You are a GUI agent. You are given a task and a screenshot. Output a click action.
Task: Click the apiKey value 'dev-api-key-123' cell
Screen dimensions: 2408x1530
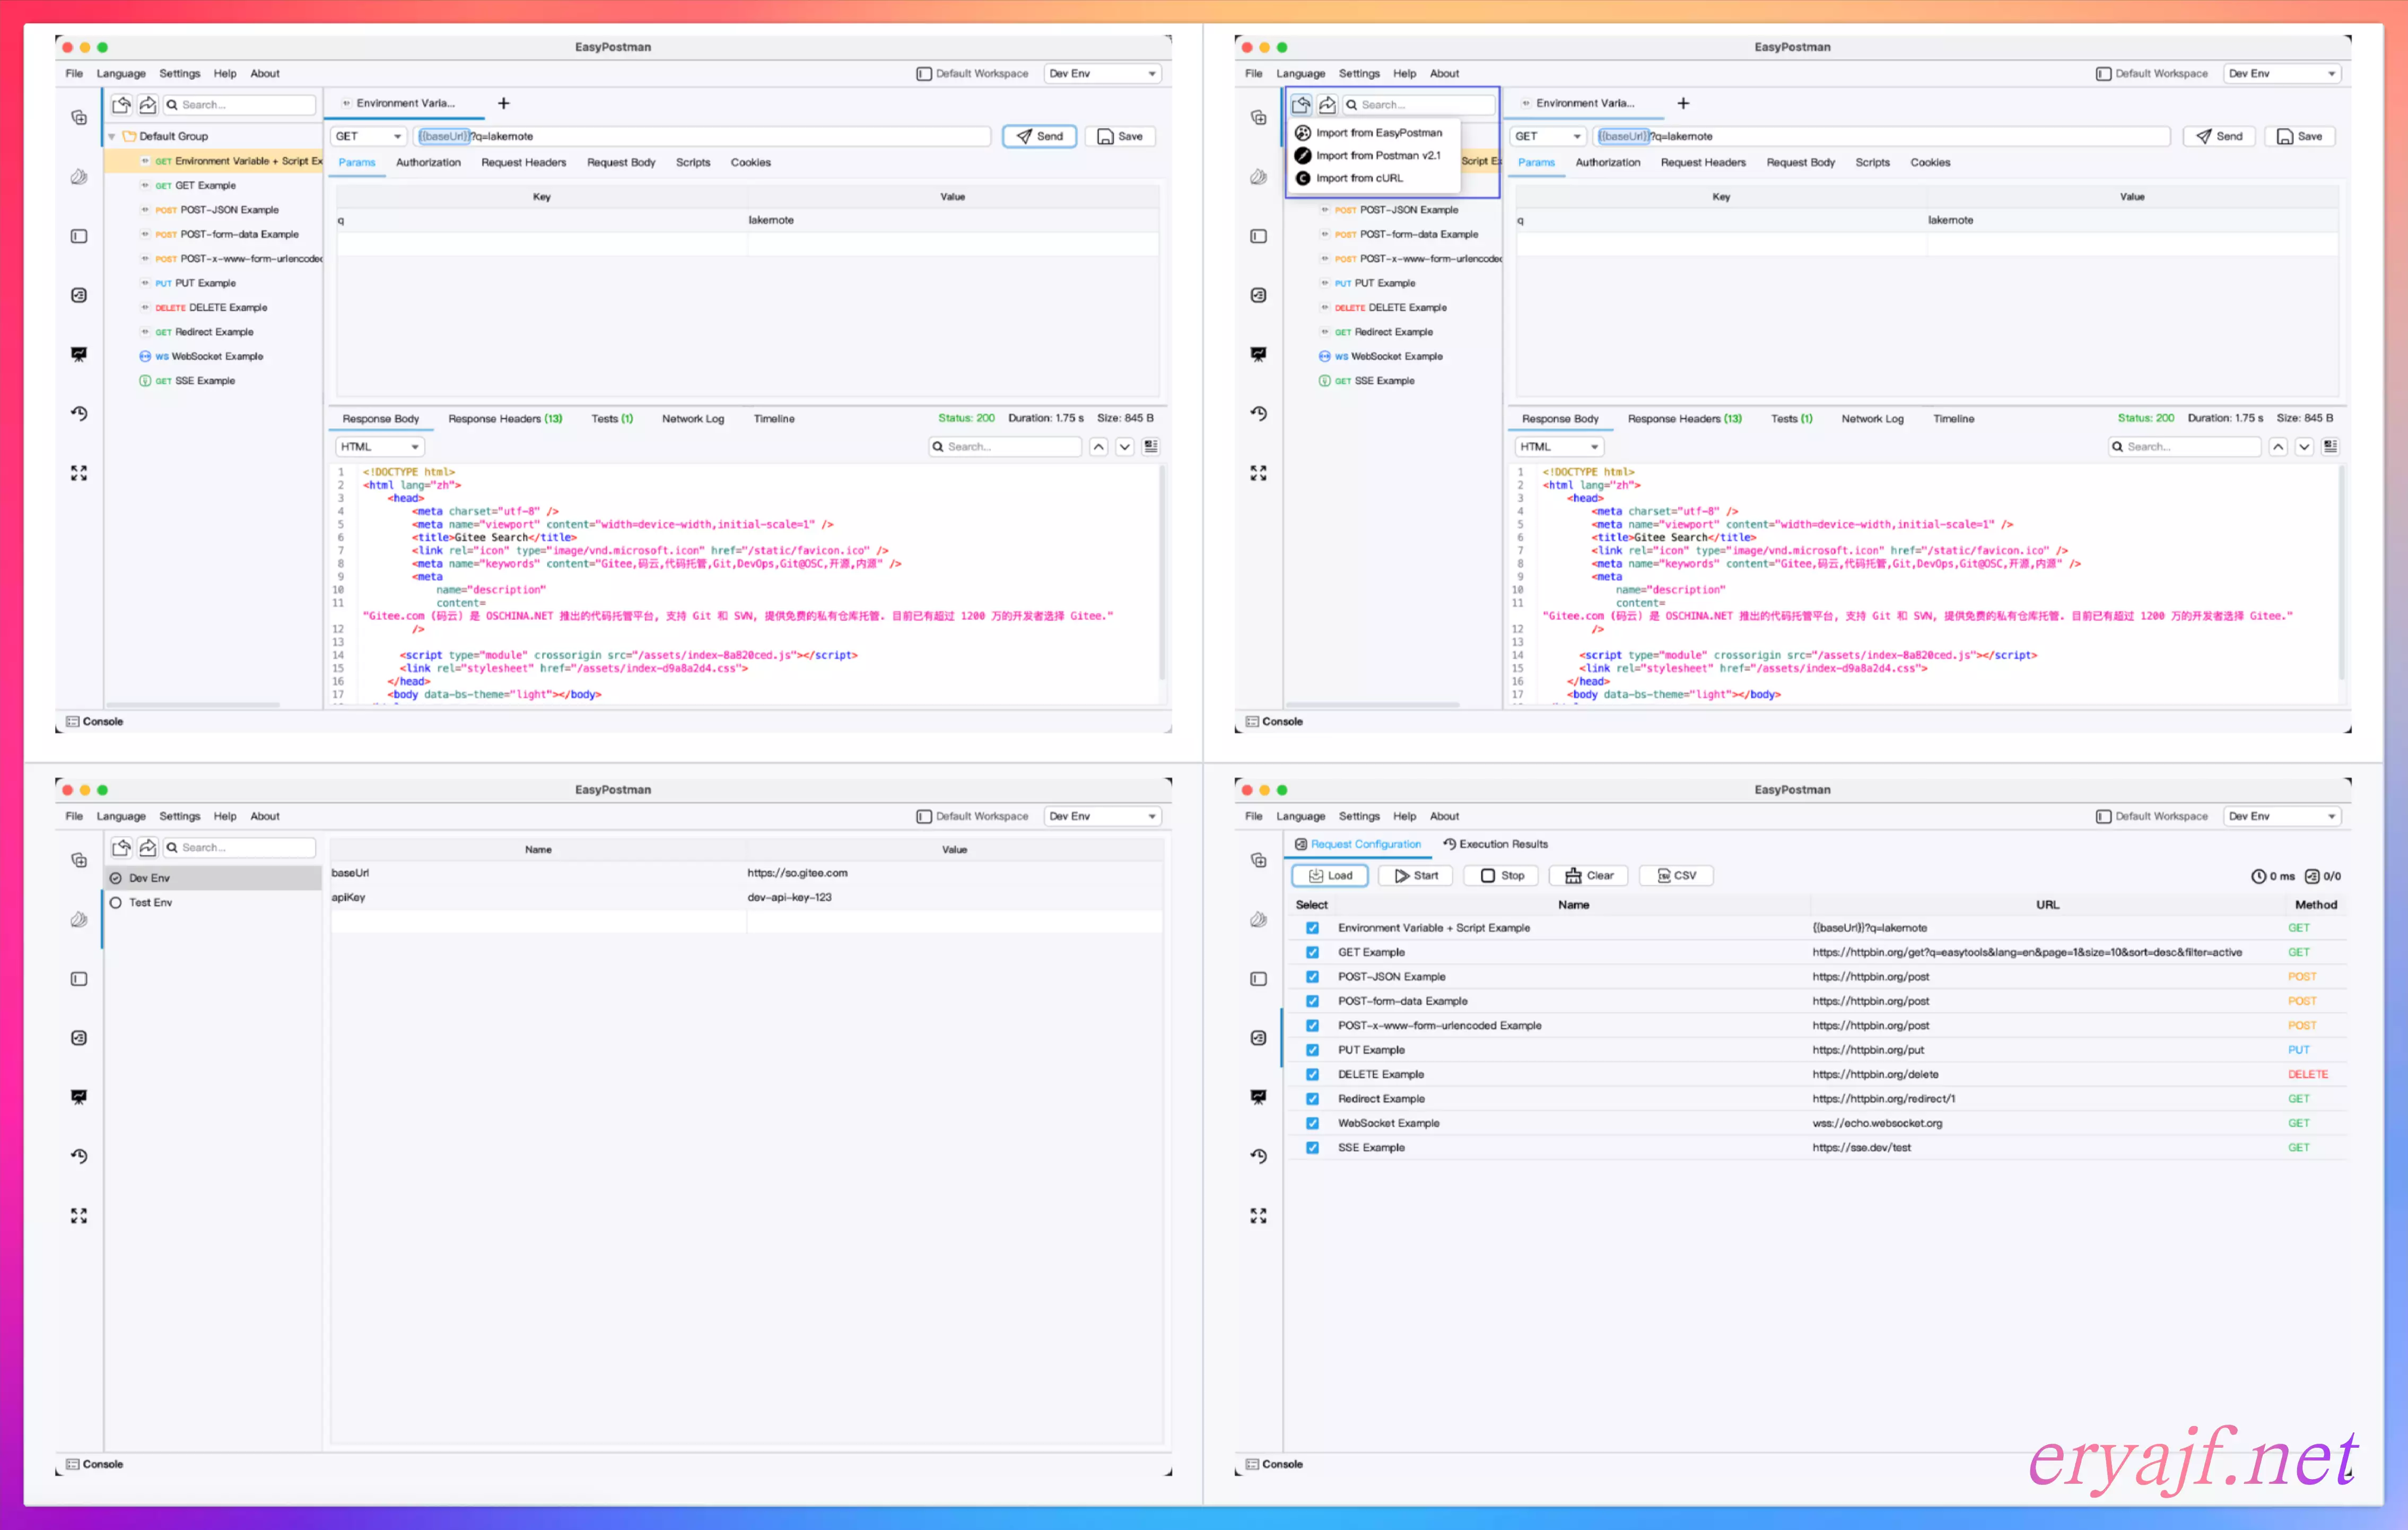click(789, 897)
